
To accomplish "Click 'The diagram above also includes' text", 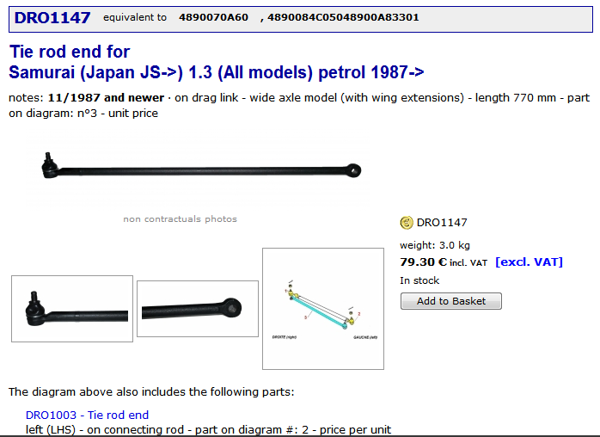I will coord(151,391).
